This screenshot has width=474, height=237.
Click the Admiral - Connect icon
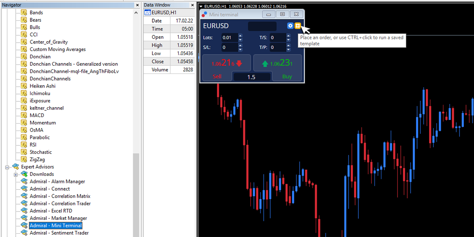pyautogui.click(x=24, y=189)
